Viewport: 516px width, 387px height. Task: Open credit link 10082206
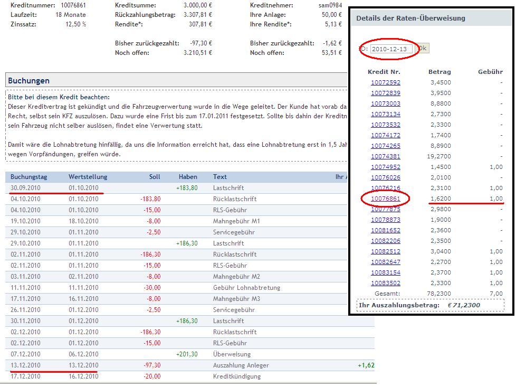click(385, 241)
